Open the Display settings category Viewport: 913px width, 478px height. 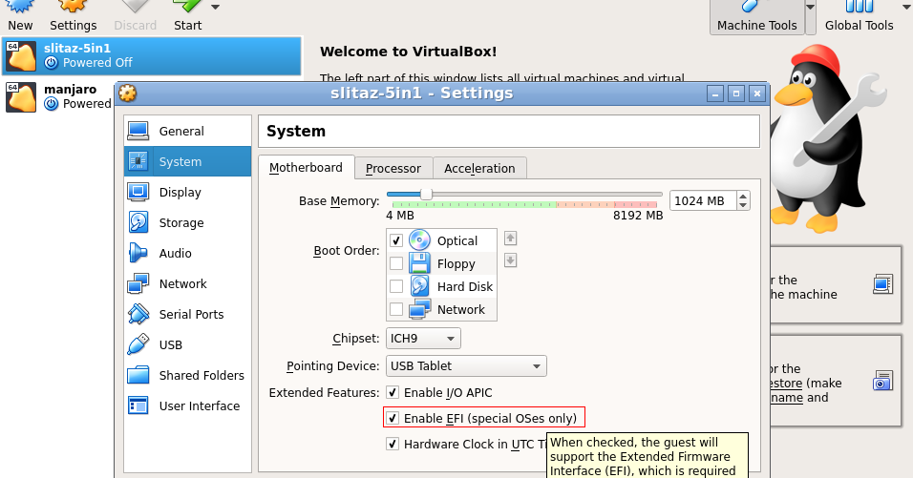pos(187,192)
